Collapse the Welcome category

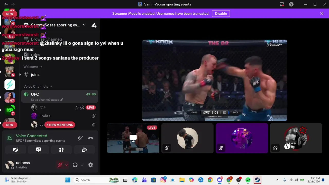click(33, 67)
